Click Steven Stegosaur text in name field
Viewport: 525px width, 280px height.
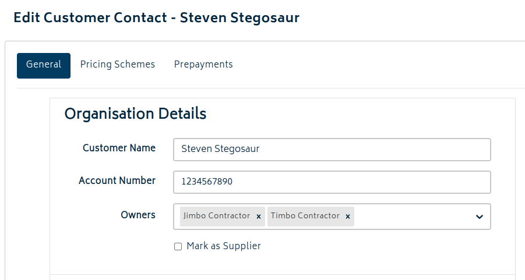click(x=220, y=149)
